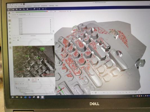Select the grid workspace icon in the left sidebar
Viewport: 150px width, 112px height.
pos(10,43)
